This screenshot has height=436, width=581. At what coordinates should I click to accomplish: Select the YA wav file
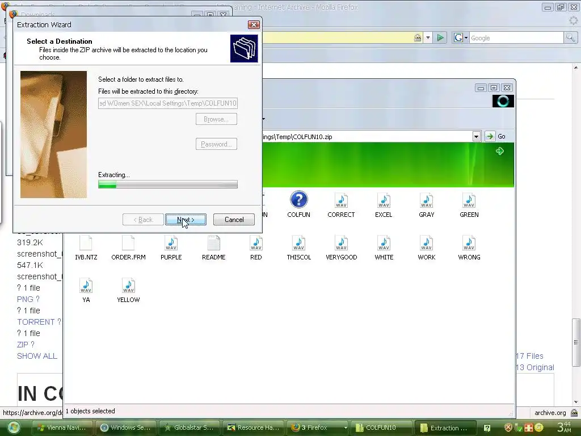(86, 290)
